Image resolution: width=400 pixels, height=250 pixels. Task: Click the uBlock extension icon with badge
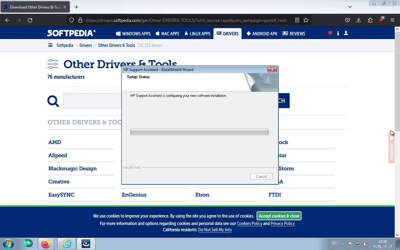click(x=381, y=20)
